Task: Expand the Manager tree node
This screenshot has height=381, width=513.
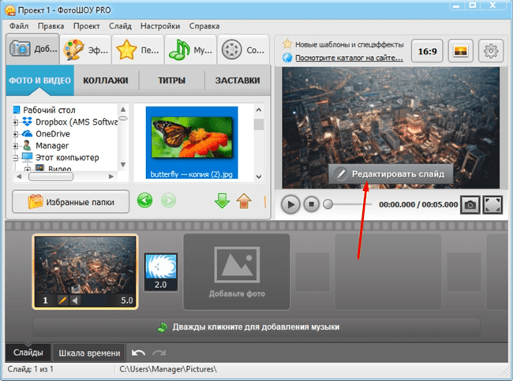Action: (15, 146)
